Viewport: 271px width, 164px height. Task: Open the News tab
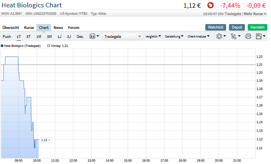[58, 28]
